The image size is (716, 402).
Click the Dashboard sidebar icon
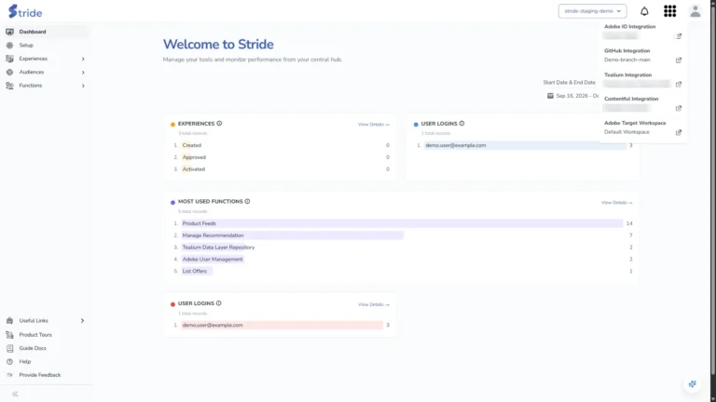click(x=9, y=32)
